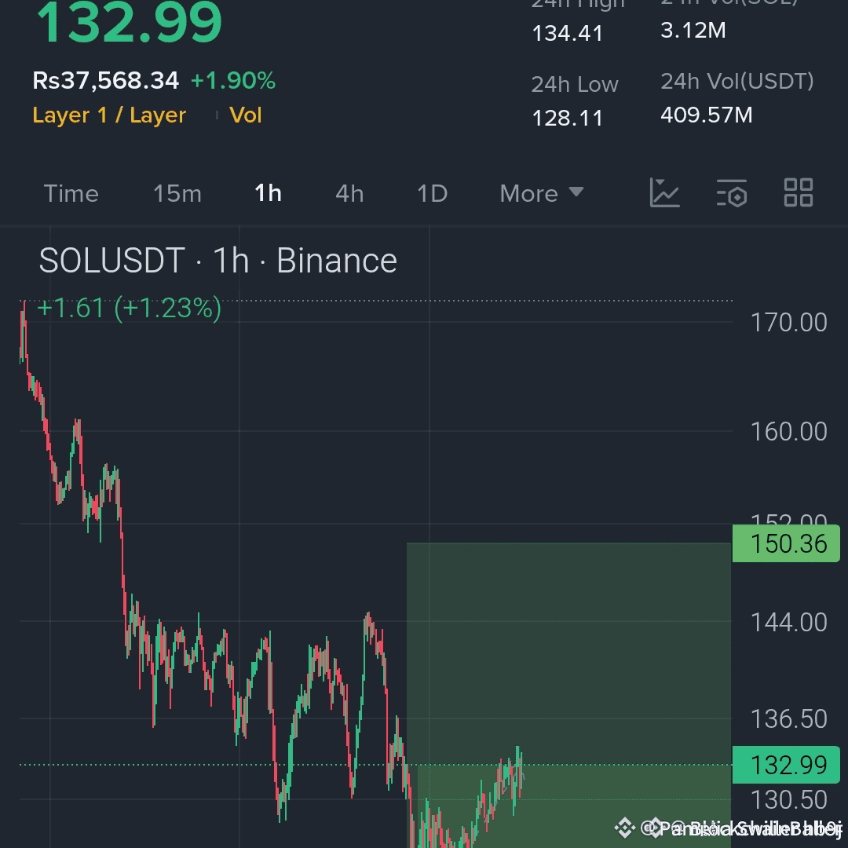Image resolution: width=848 pixels, height=848 pixels.
Task: Tap the 144.00 price axis label
Action: (x=788, y=622)
